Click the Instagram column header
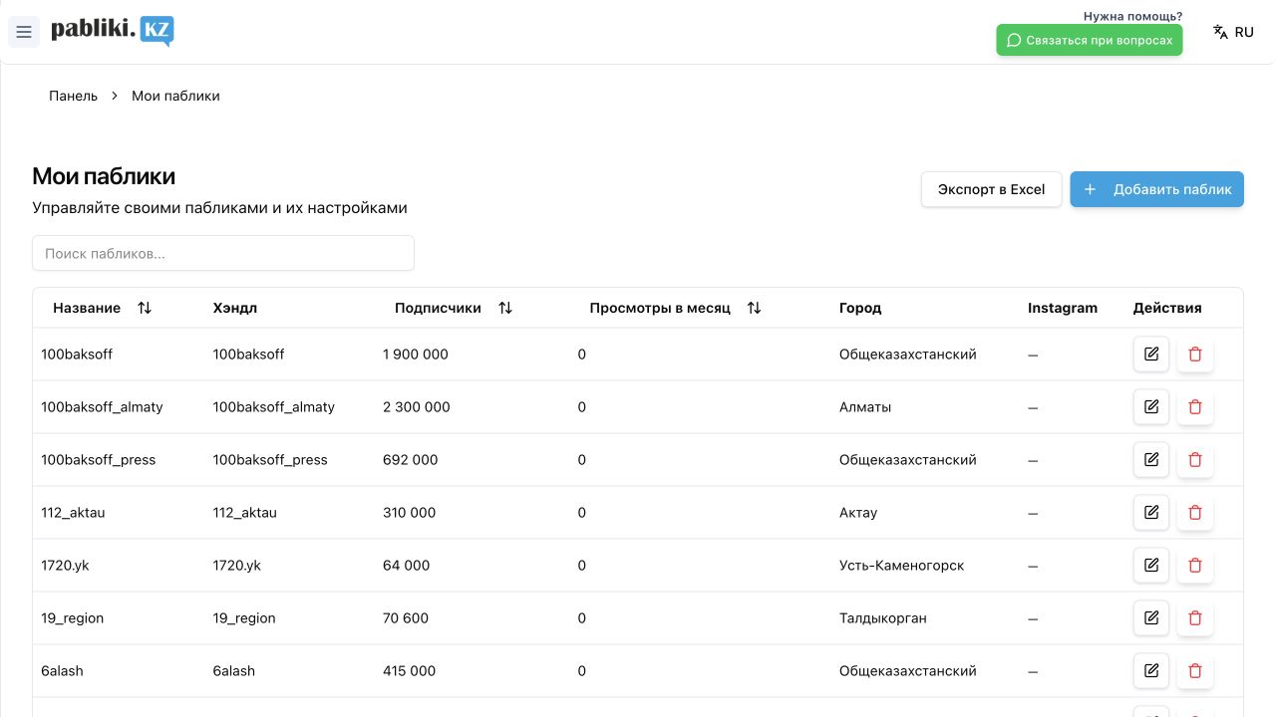Image resolution: width=1276 pixels, height=717 pixels. point(1063,308)
